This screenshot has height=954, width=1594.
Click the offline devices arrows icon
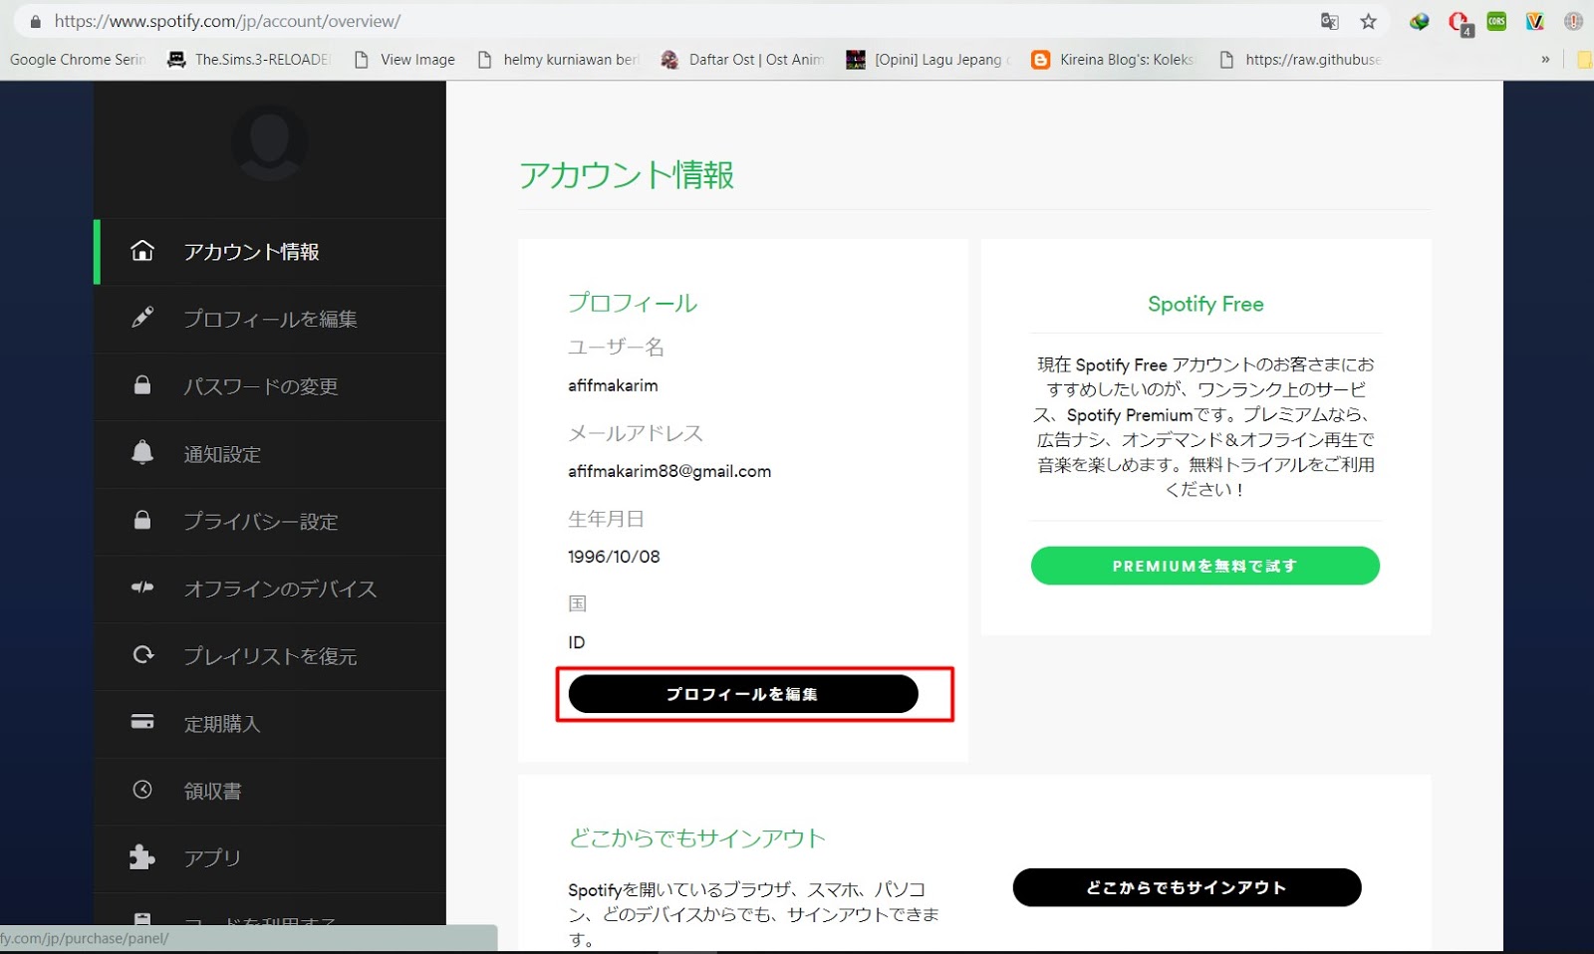click(x=142, y=588)
